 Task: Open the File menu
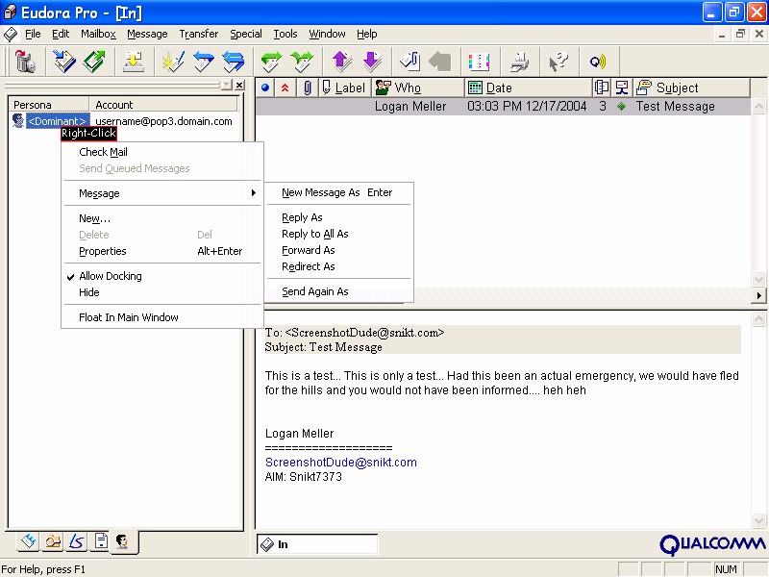point(33,34)
